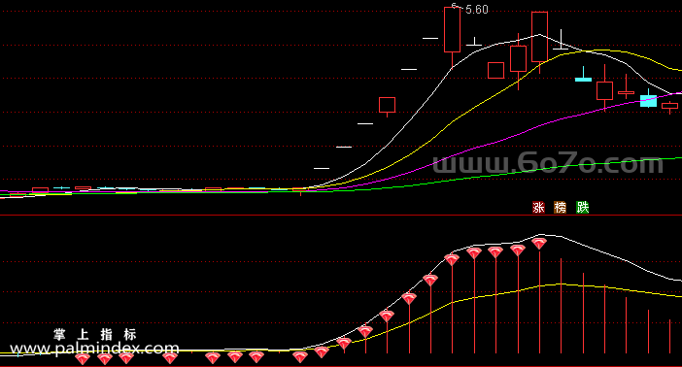Select the square hollow red candlestick
682x367 pixels.
pyautogui.click(x=495, y=71)
